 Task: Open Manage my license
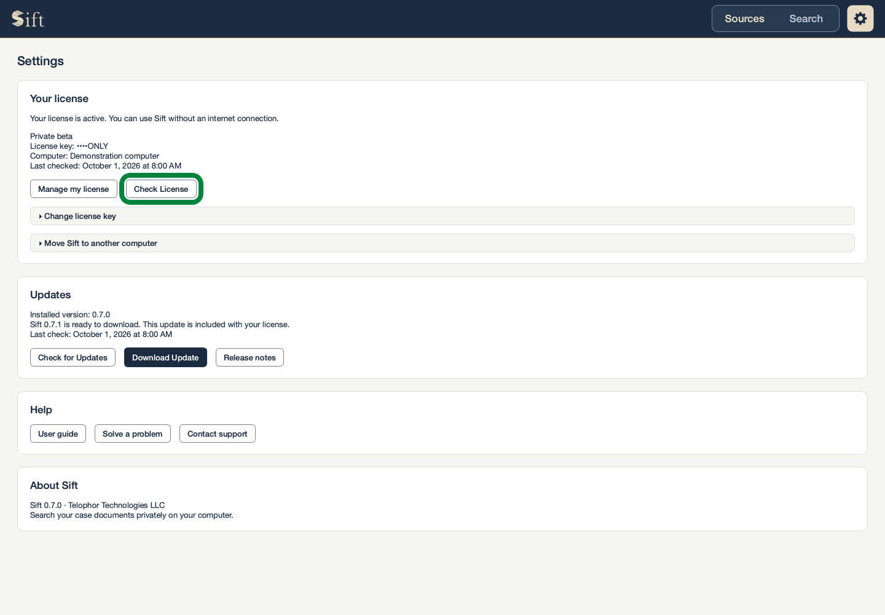(74, 189)
